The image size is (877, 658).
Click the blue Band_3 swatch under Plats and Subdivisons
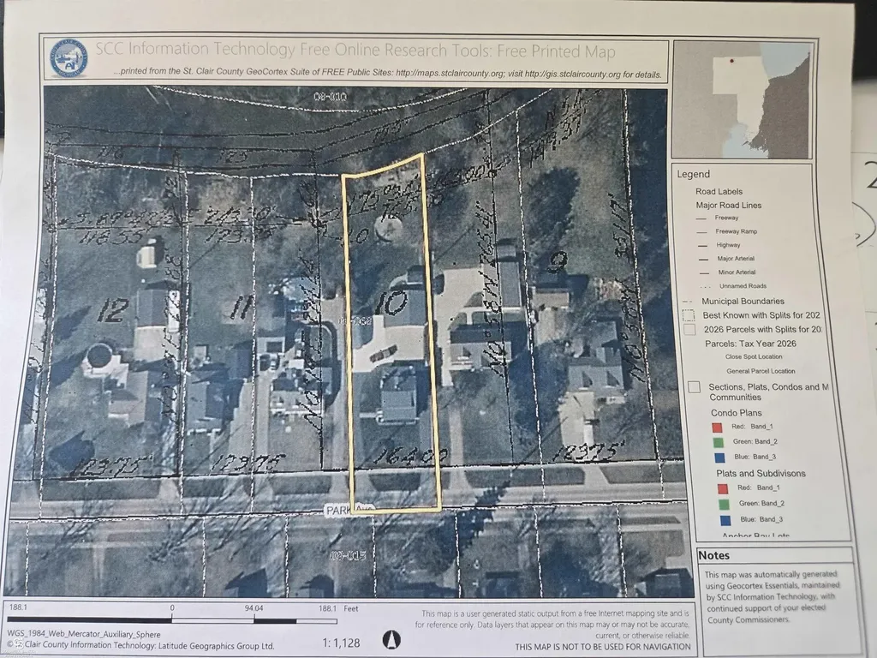coord(725,520)
